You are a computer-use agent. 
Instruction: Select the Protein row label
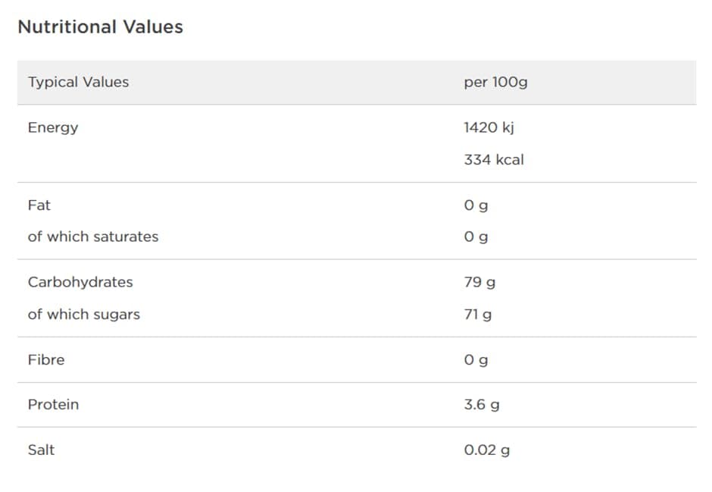pyautogui.click(x=53, y=404)
